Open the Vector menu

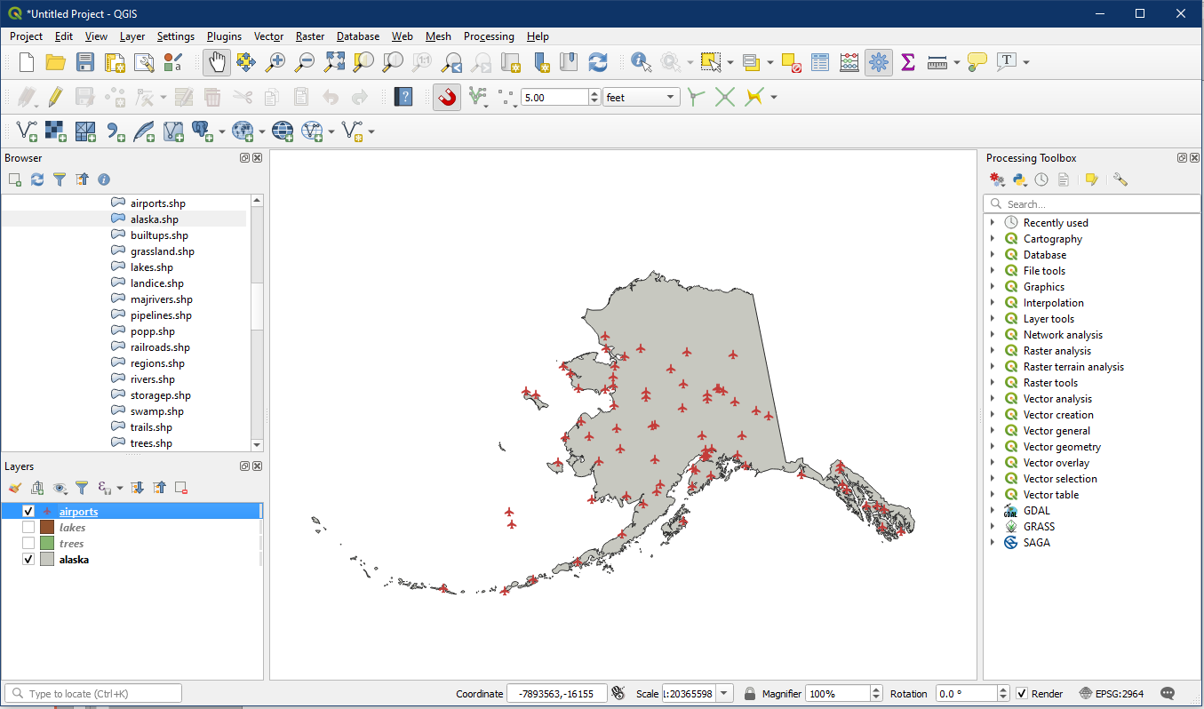click(268, 36)
